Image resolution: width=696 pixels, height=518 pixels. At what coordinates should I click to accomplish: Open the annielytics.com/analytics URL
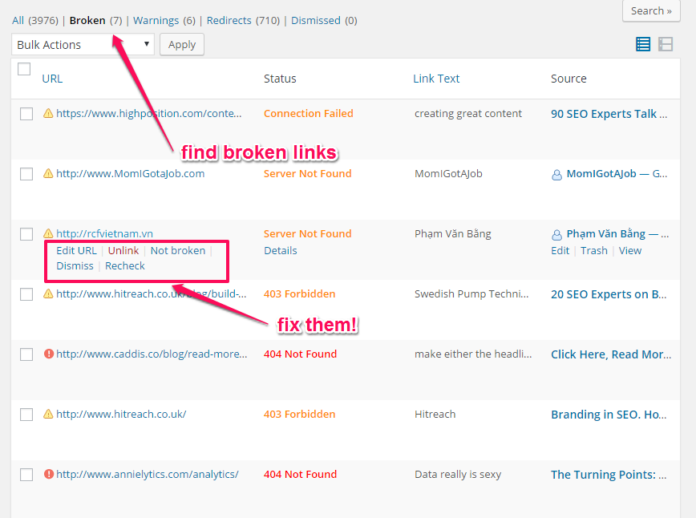(x=147, y=474)
